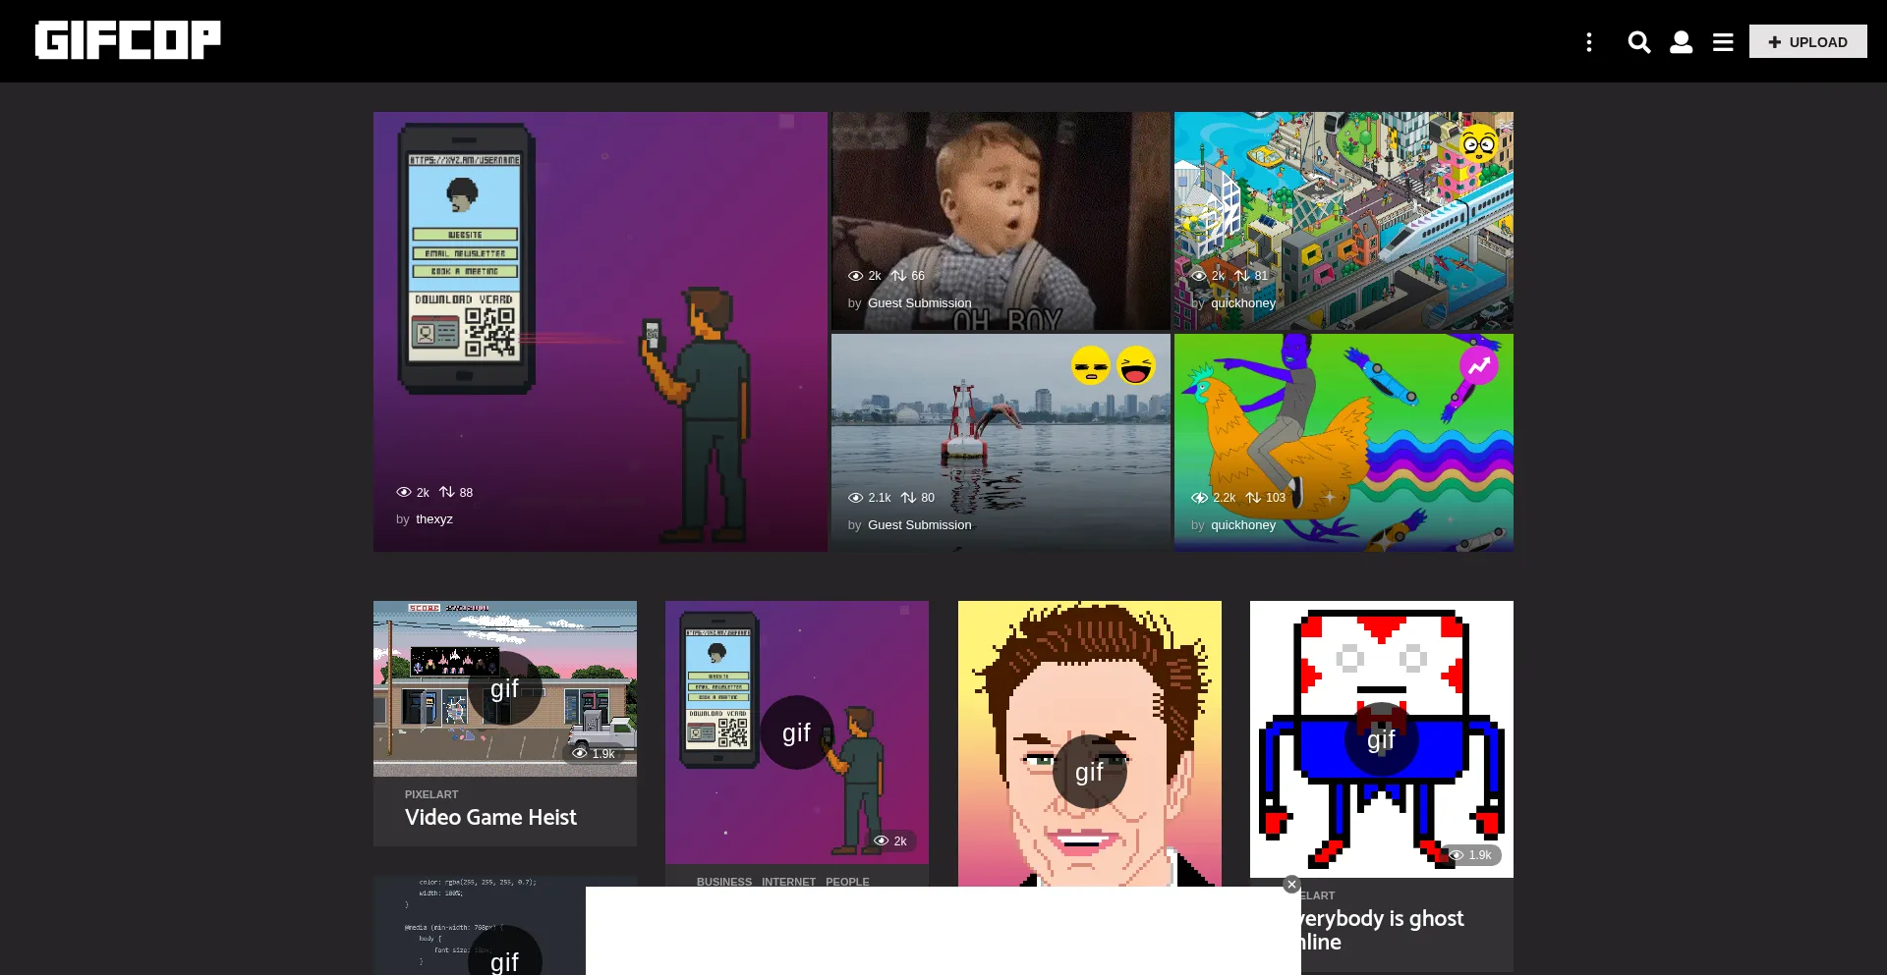Screen dimensions: 1887x975
Task: Open quickhoney author link on city GIF
Action: [1242, 303]
